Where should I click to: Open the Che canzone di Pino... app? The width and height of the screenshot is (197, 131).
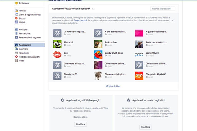[156, 64]
